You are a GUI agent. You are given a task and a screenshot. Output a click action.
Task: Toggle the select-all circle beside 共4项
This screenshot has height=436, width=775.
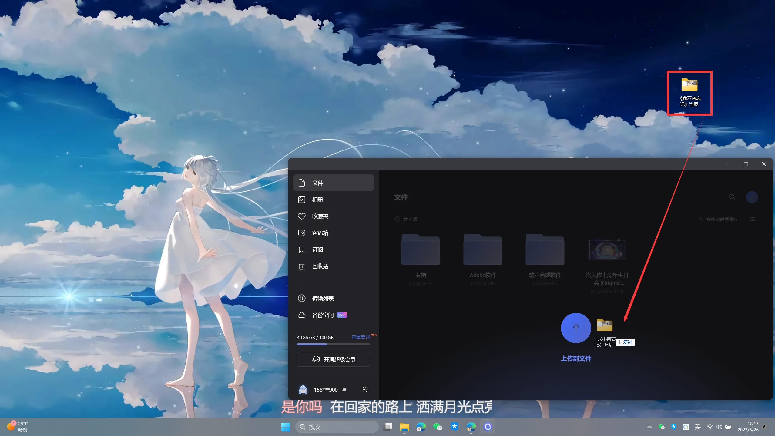[397, 219]
